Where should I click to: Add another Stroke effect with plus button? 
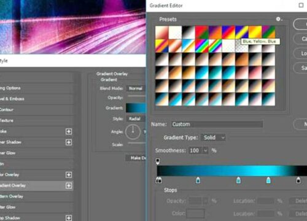tap(69, 131)
